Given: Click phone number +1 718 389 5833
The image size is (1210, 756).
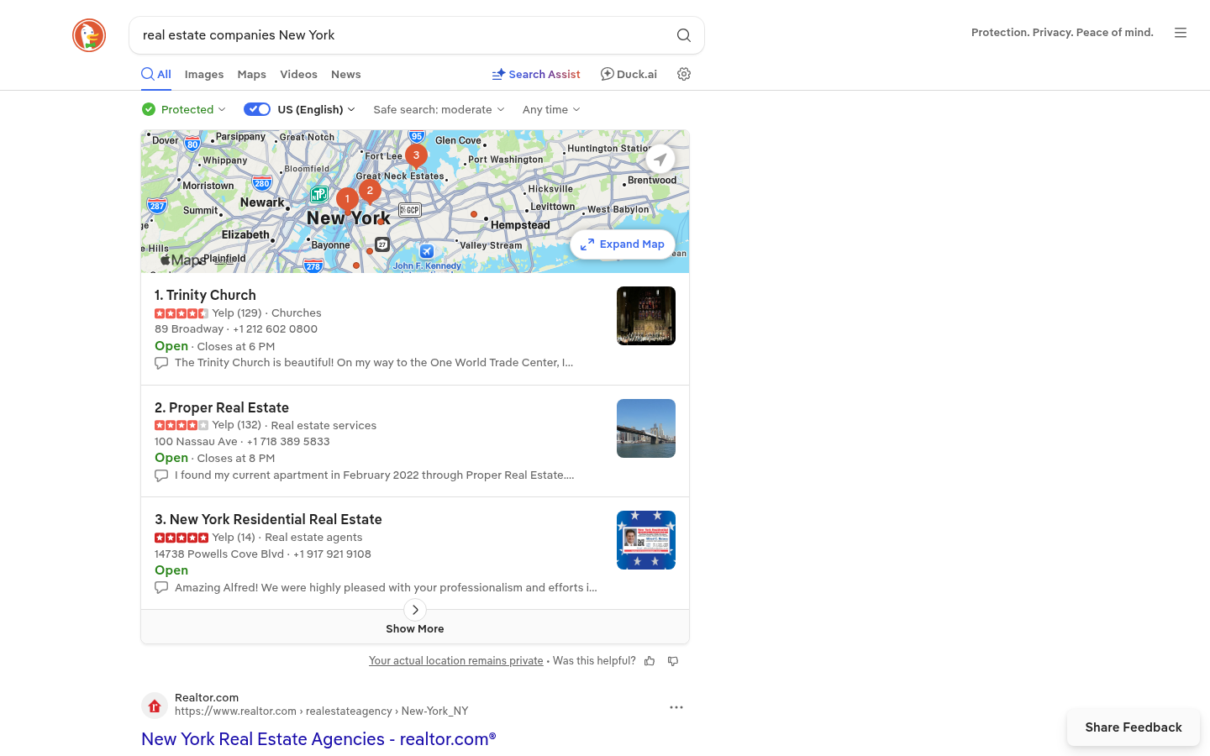Looking at the screenshot, I should pos(288,442).
